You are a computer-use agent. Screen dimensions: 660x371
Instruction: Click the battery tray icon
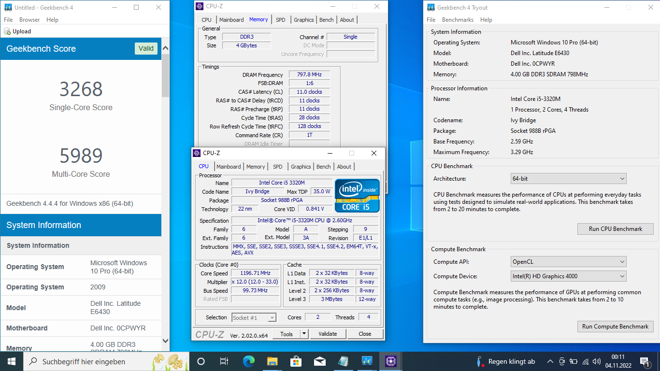[574, 361]
